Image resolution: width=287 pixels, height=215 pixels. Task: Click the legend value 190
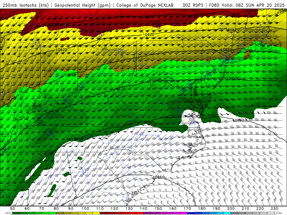coord(216,209)
